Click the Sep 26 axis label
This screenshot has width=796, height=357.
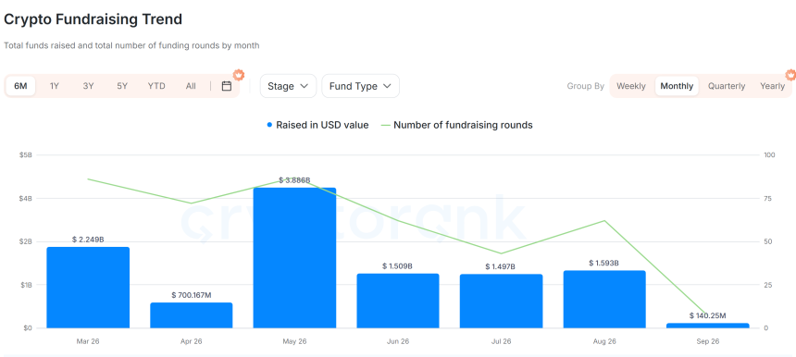(x=708, y=341)
